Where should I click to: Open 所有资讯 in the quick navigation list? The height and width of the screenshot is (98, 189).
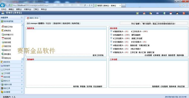click(6, 31)
